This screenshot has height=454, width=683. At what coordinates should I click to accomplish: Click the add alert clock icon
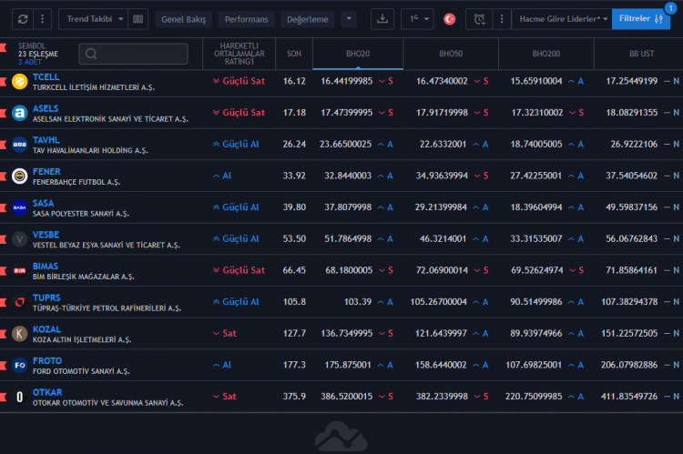[479, 19]
